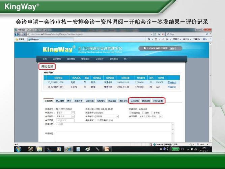Open the media player taskbar icon
225x169 pixels.
pos(59,149)
